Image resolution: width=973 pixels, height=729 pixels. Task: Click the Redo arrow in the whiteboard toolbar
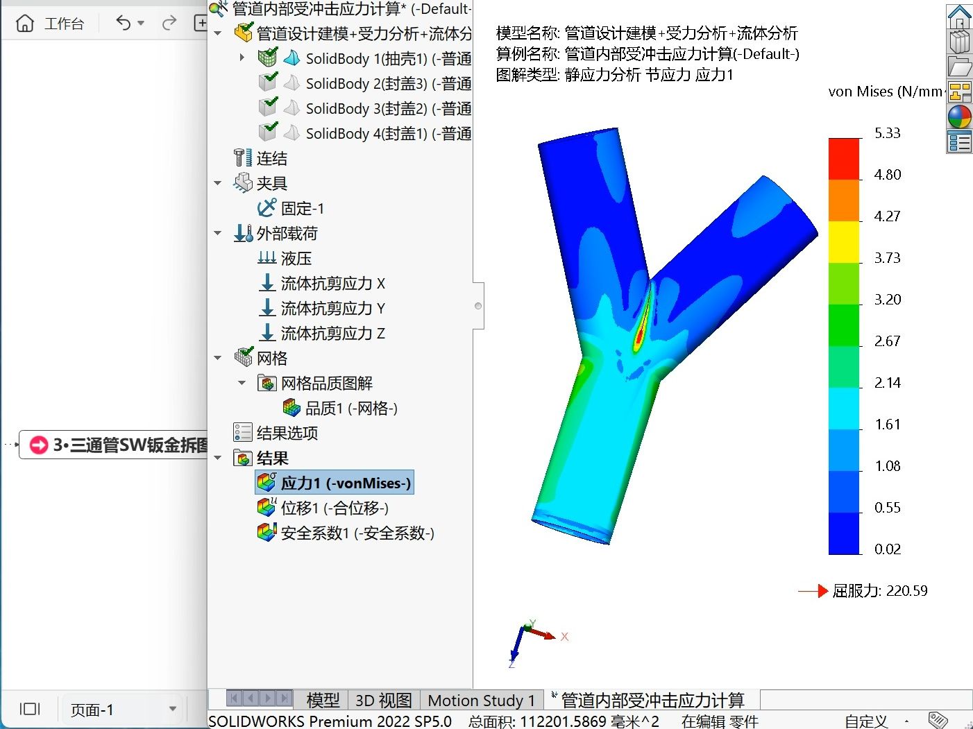click(169, 23)
